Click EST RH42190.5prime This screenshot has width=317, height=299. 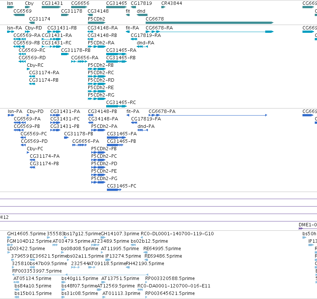tap(145, 263)
